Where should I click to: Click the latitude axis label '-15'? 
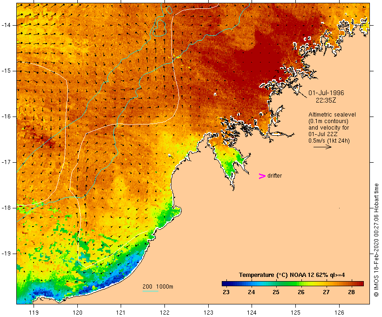[6, 71]
